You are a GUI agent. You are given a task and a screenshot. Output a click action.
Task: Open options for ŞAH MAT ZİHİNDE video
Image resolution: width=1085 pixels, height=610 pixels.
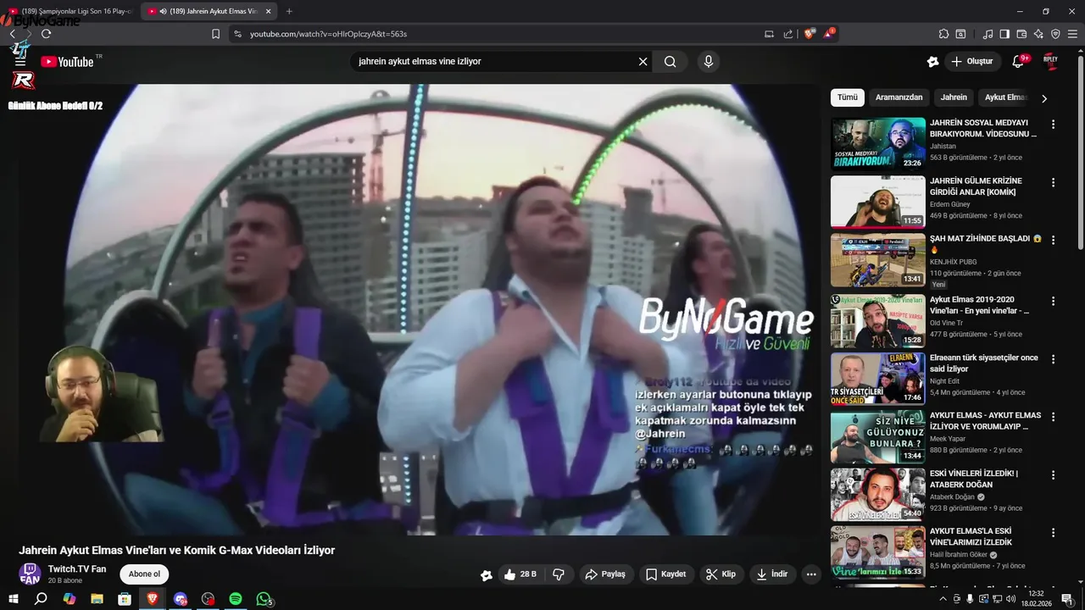pos(1054,241)
